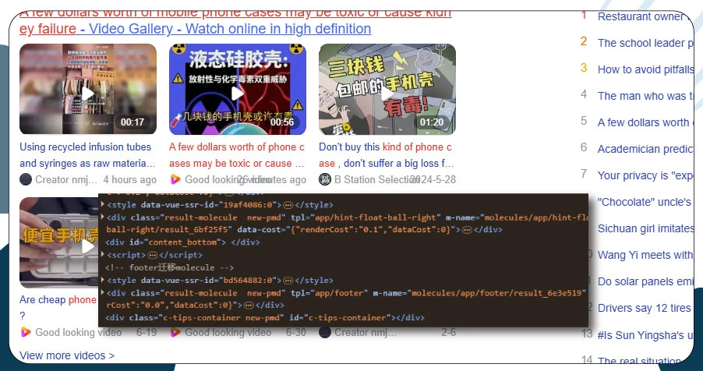Expand the hint-float-ball-right div node
Image resolution: width=703 pixels, height=371 pixels.
click(102, 217)
